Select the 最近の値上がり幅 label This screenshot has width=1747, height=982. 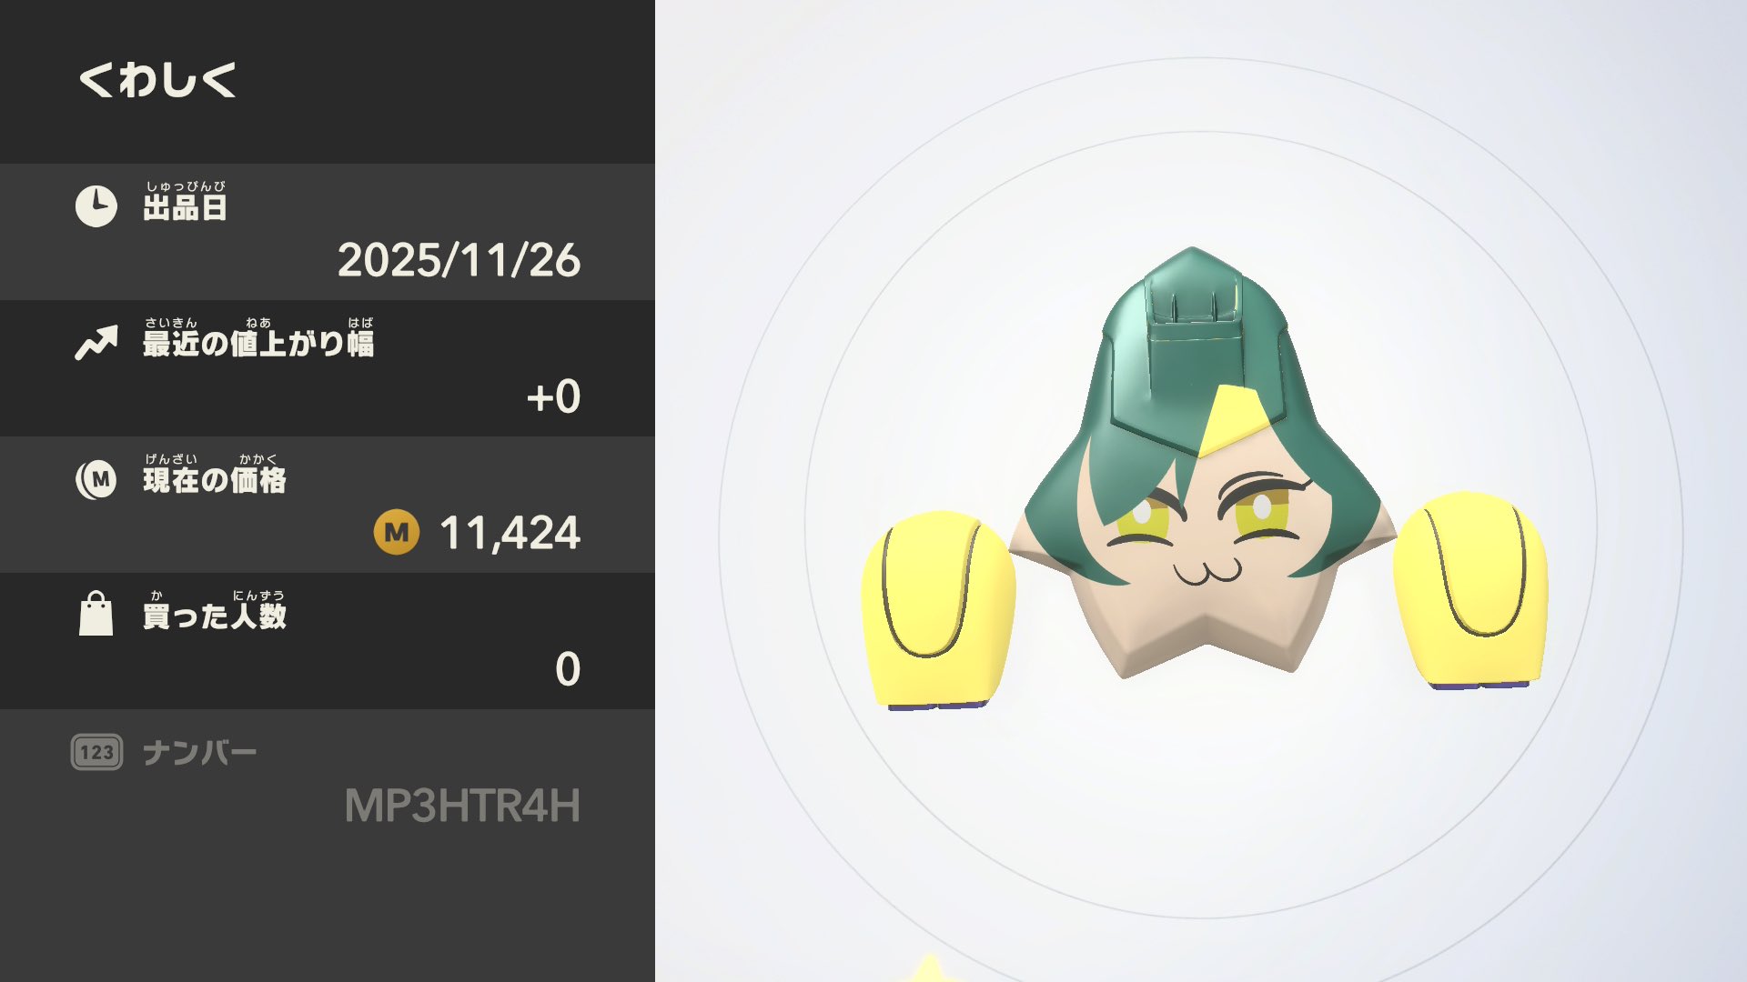[x=258, y=344]
